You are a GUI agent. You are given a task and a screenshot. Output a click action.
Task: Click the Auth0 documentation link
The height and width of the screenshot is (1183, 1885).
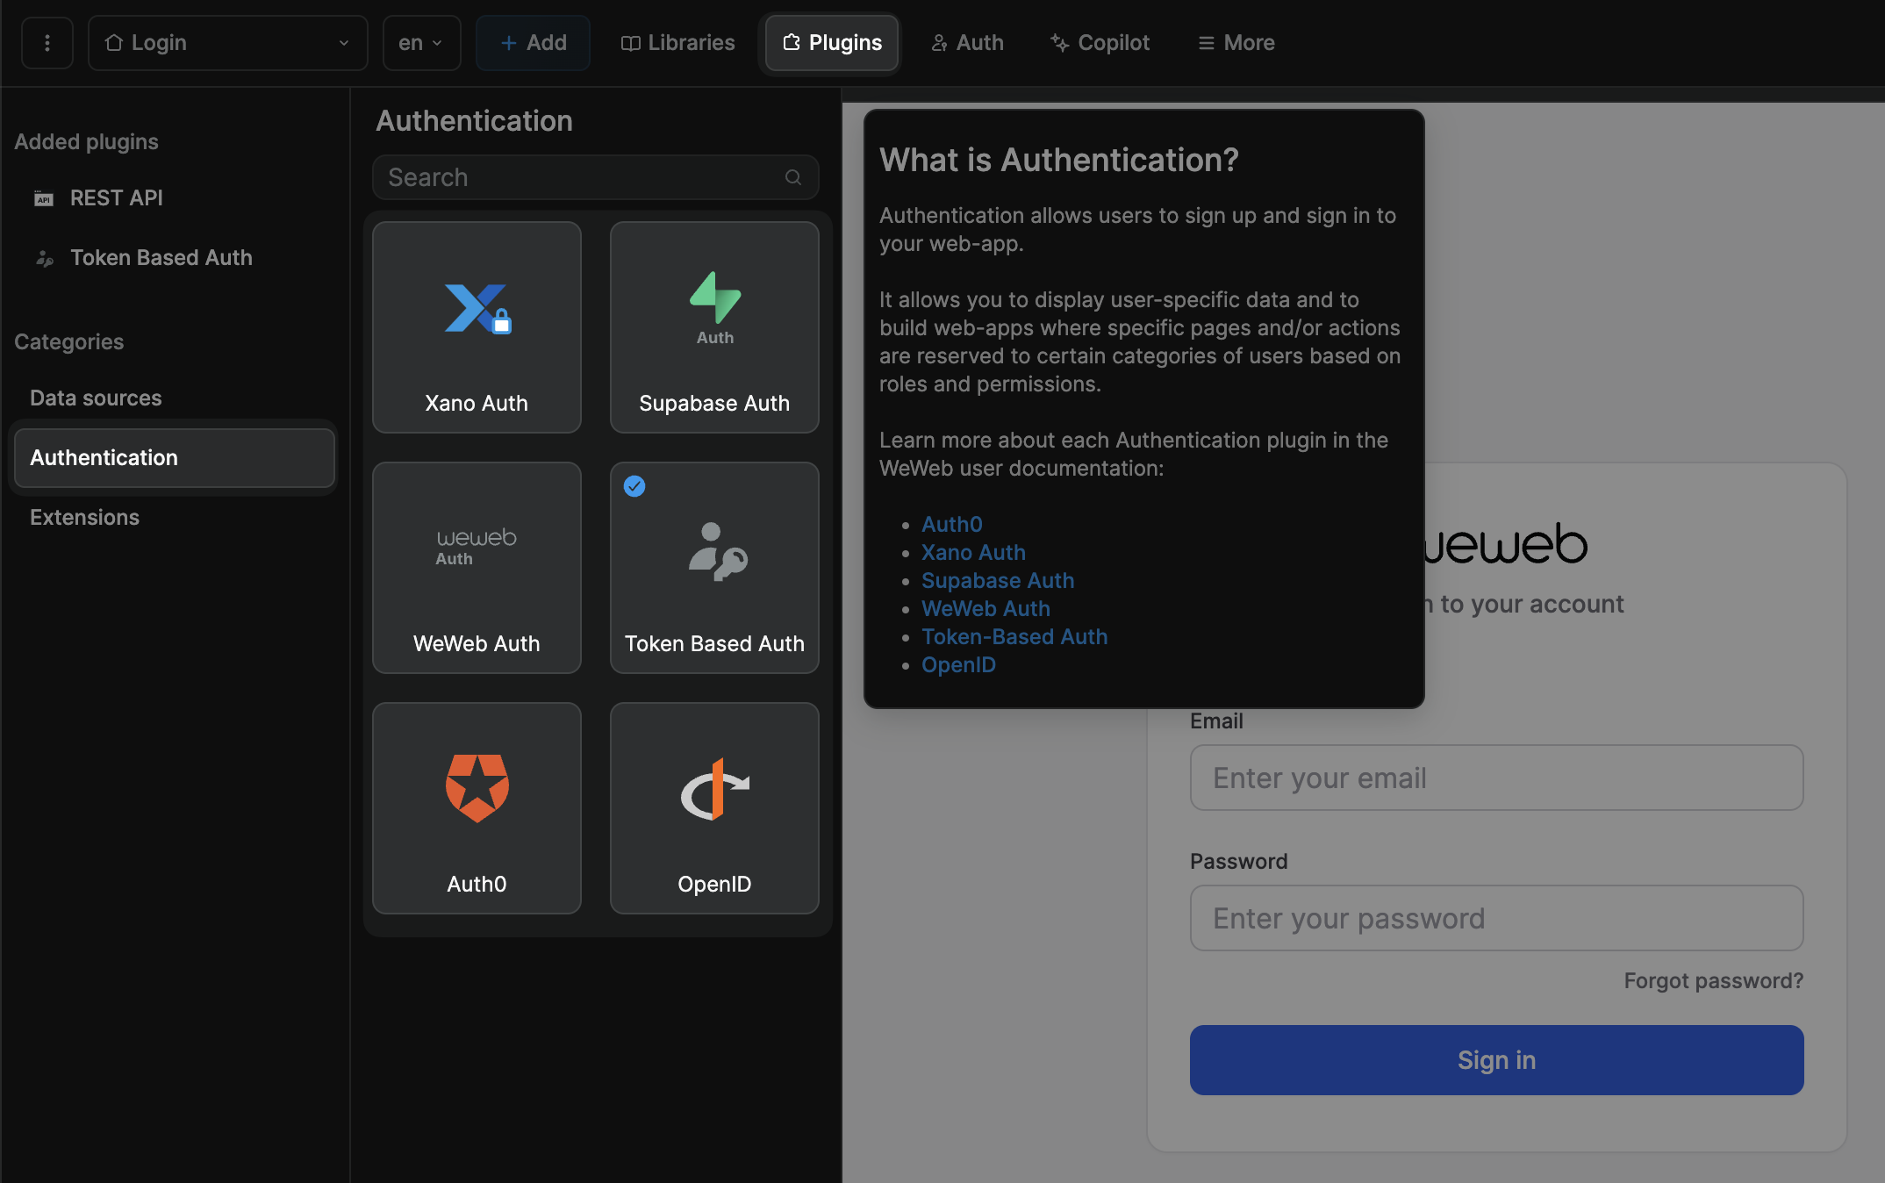point(951,524)
